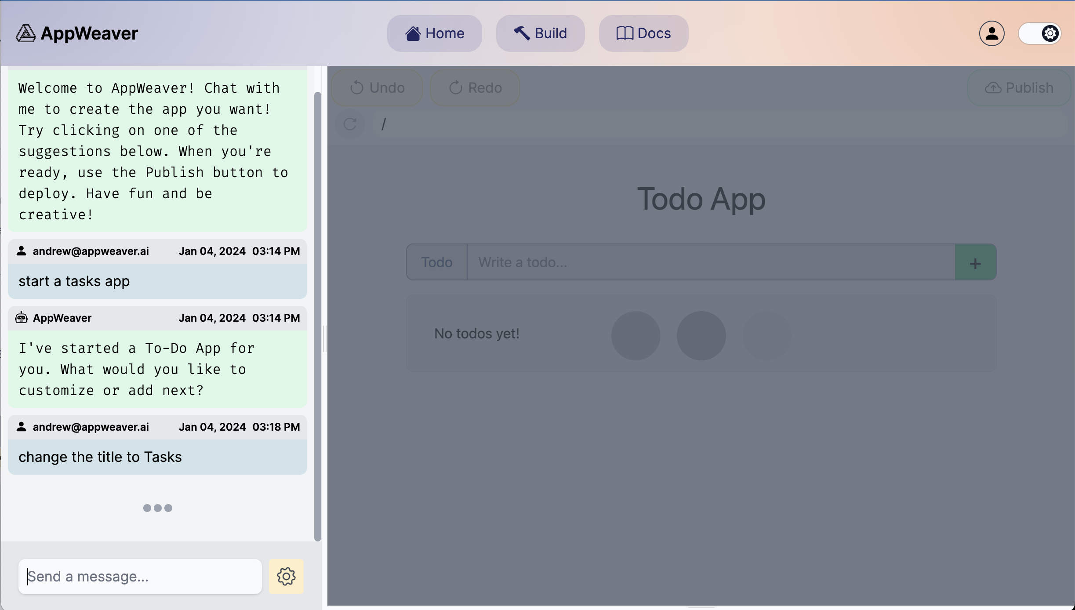Image resolution: width=1075 pixels, height=610 pixels.
Task: Publish the app with the cloud button
Action: [x=1019, y=88]
